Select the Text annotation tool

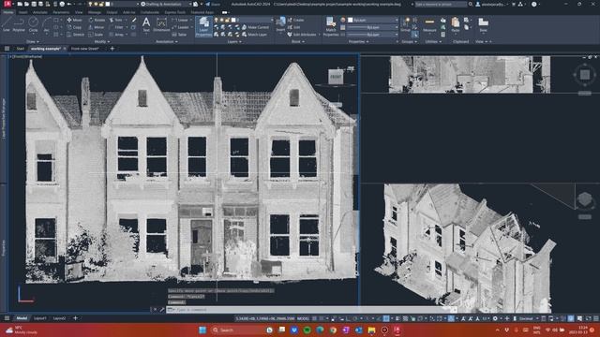coord(146,24)
